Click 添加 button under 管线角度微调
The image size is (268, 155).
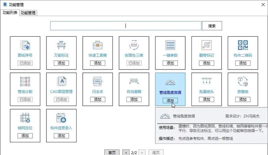(x=170, y=100)
